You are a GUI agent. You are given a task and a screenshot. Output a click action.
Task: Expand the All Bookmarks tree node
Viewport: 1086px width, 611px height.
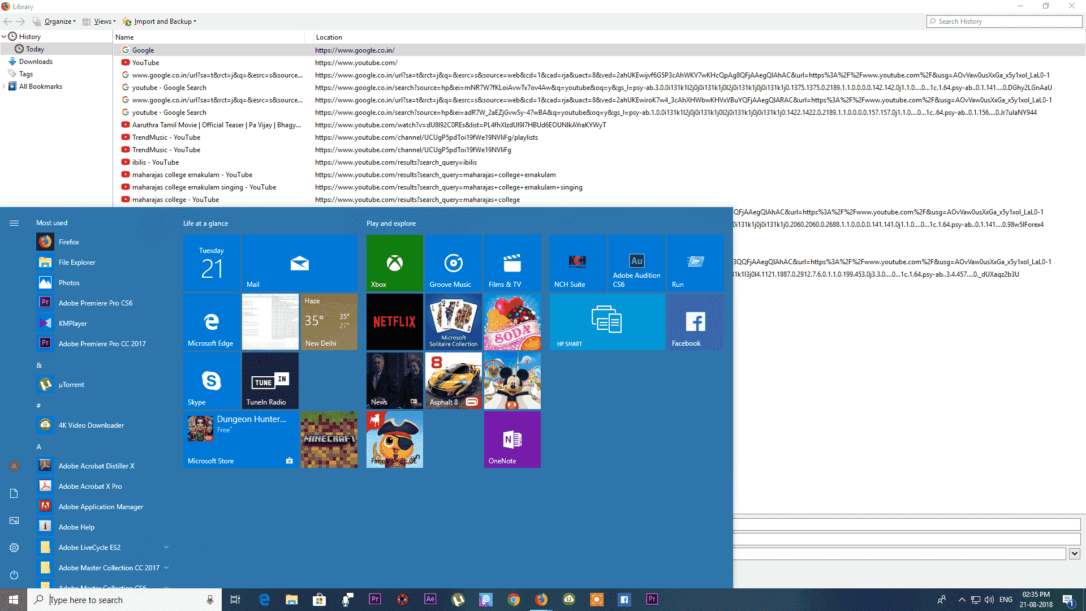4,87
